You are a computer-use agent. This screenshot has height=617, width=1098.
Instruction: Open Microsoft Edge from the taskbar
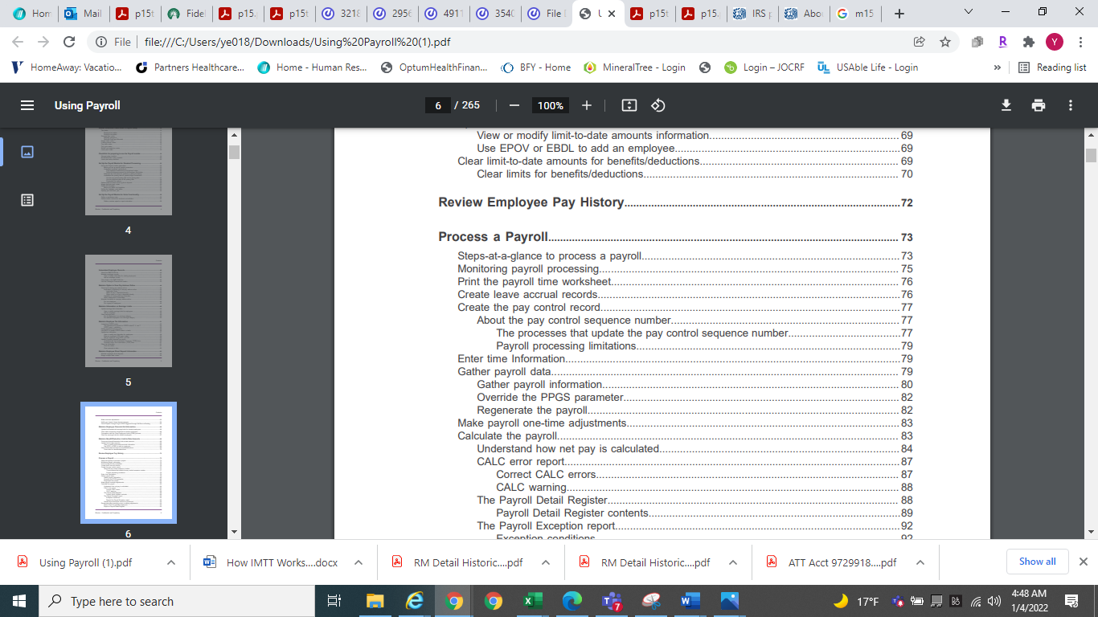coord(572,601)
